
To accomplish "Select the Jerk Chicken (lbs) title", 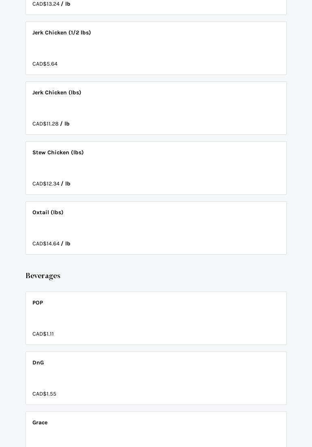I will click(57, 93).
